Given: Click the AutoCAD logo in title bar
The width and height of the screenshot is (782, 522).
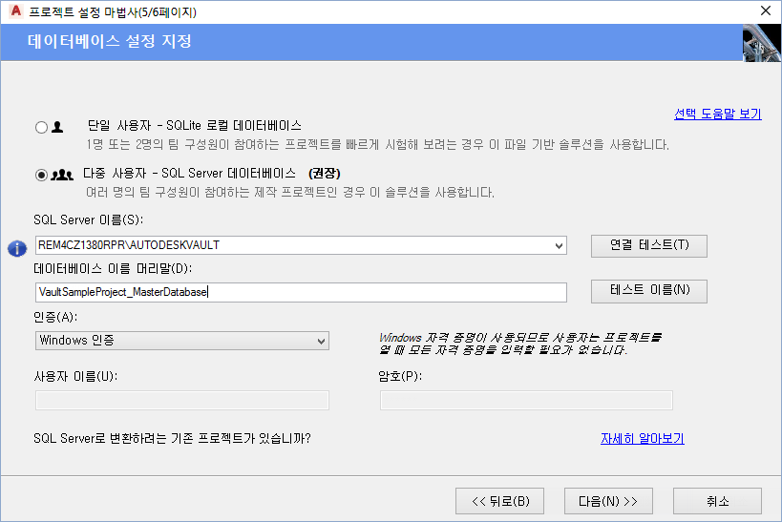Looking at the screenshot, I should tap(16, 10).
